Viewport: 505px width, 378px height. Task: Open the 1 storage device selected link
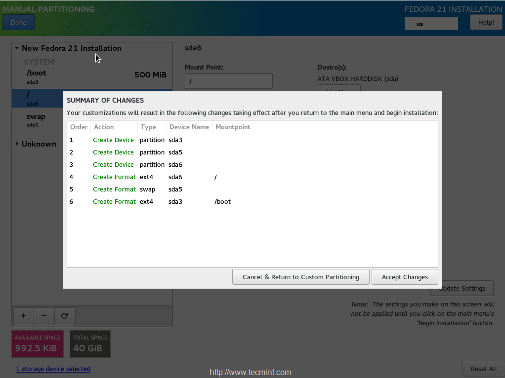[53, 369]
